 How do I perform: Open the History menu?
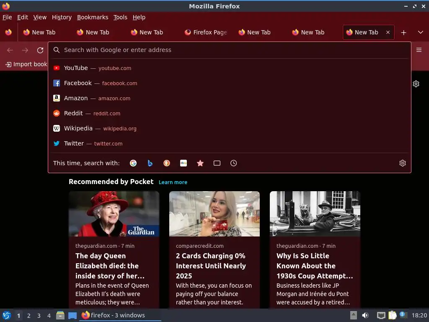point(62,17)
